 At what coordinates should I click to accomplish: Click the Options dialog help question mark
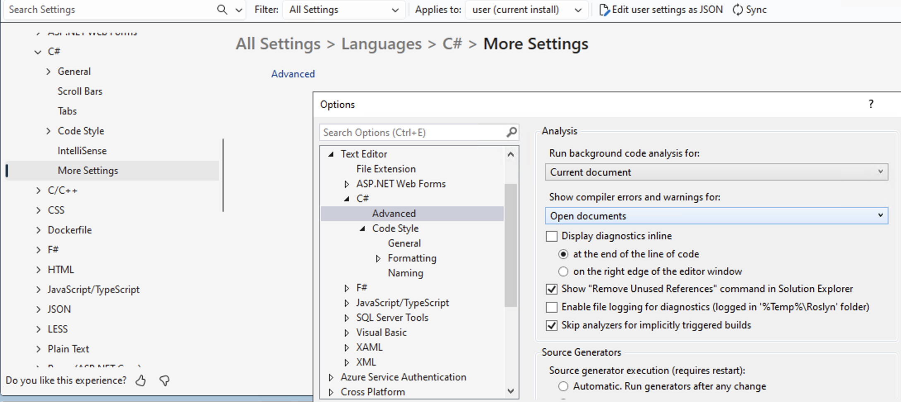(x=871, y=104)
